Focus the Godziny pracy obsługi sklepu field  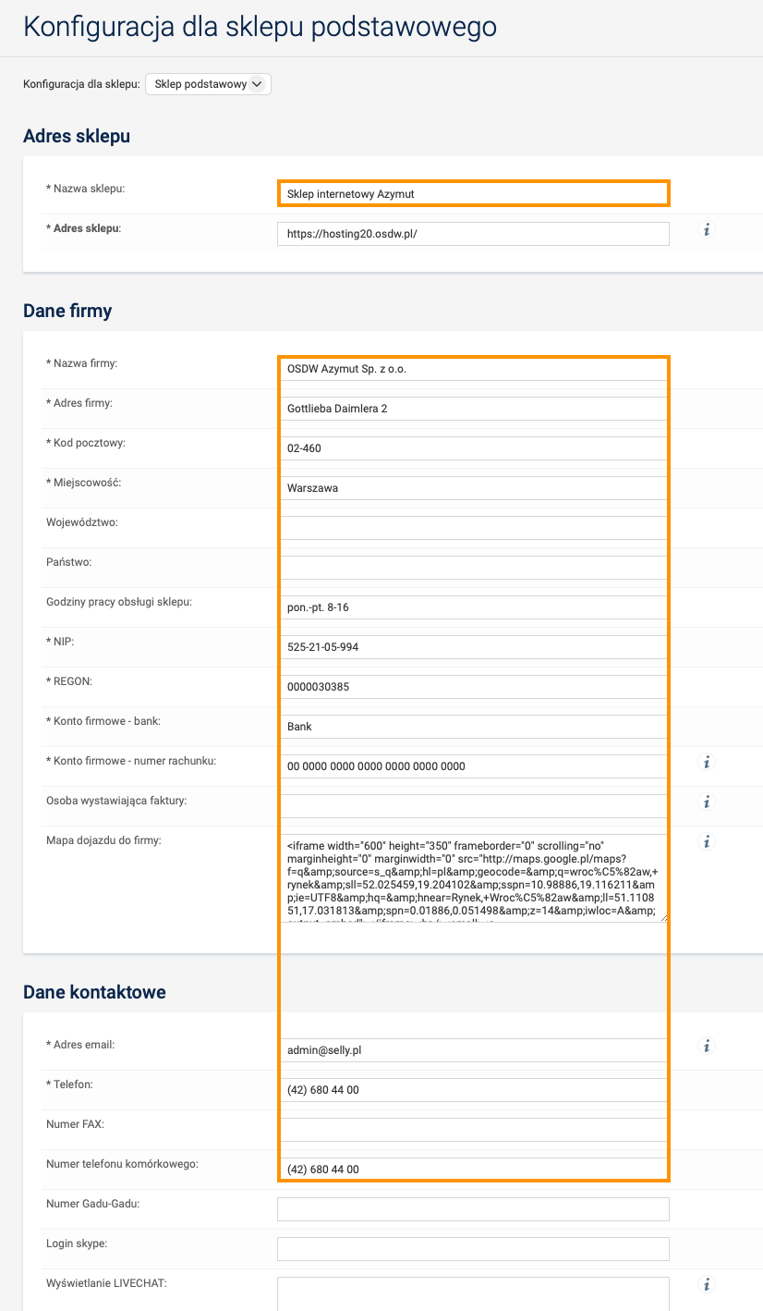click(x=473, y=607)
